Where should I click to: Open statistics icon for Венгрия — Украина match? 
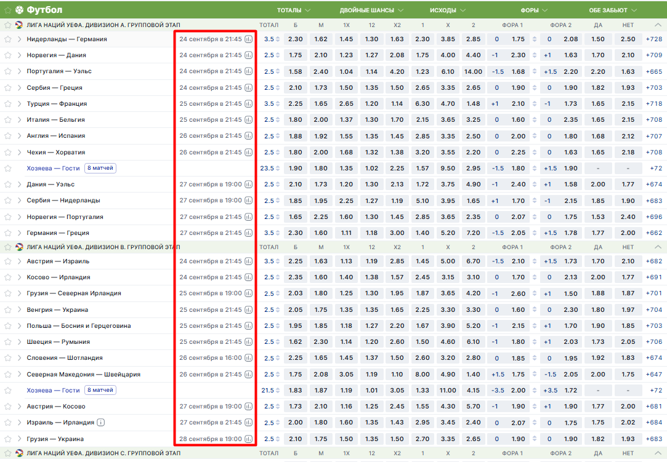pos(248,310)
